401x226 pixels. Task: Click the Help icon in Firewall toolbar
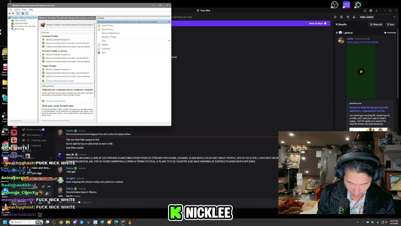(x=23, y=13)
